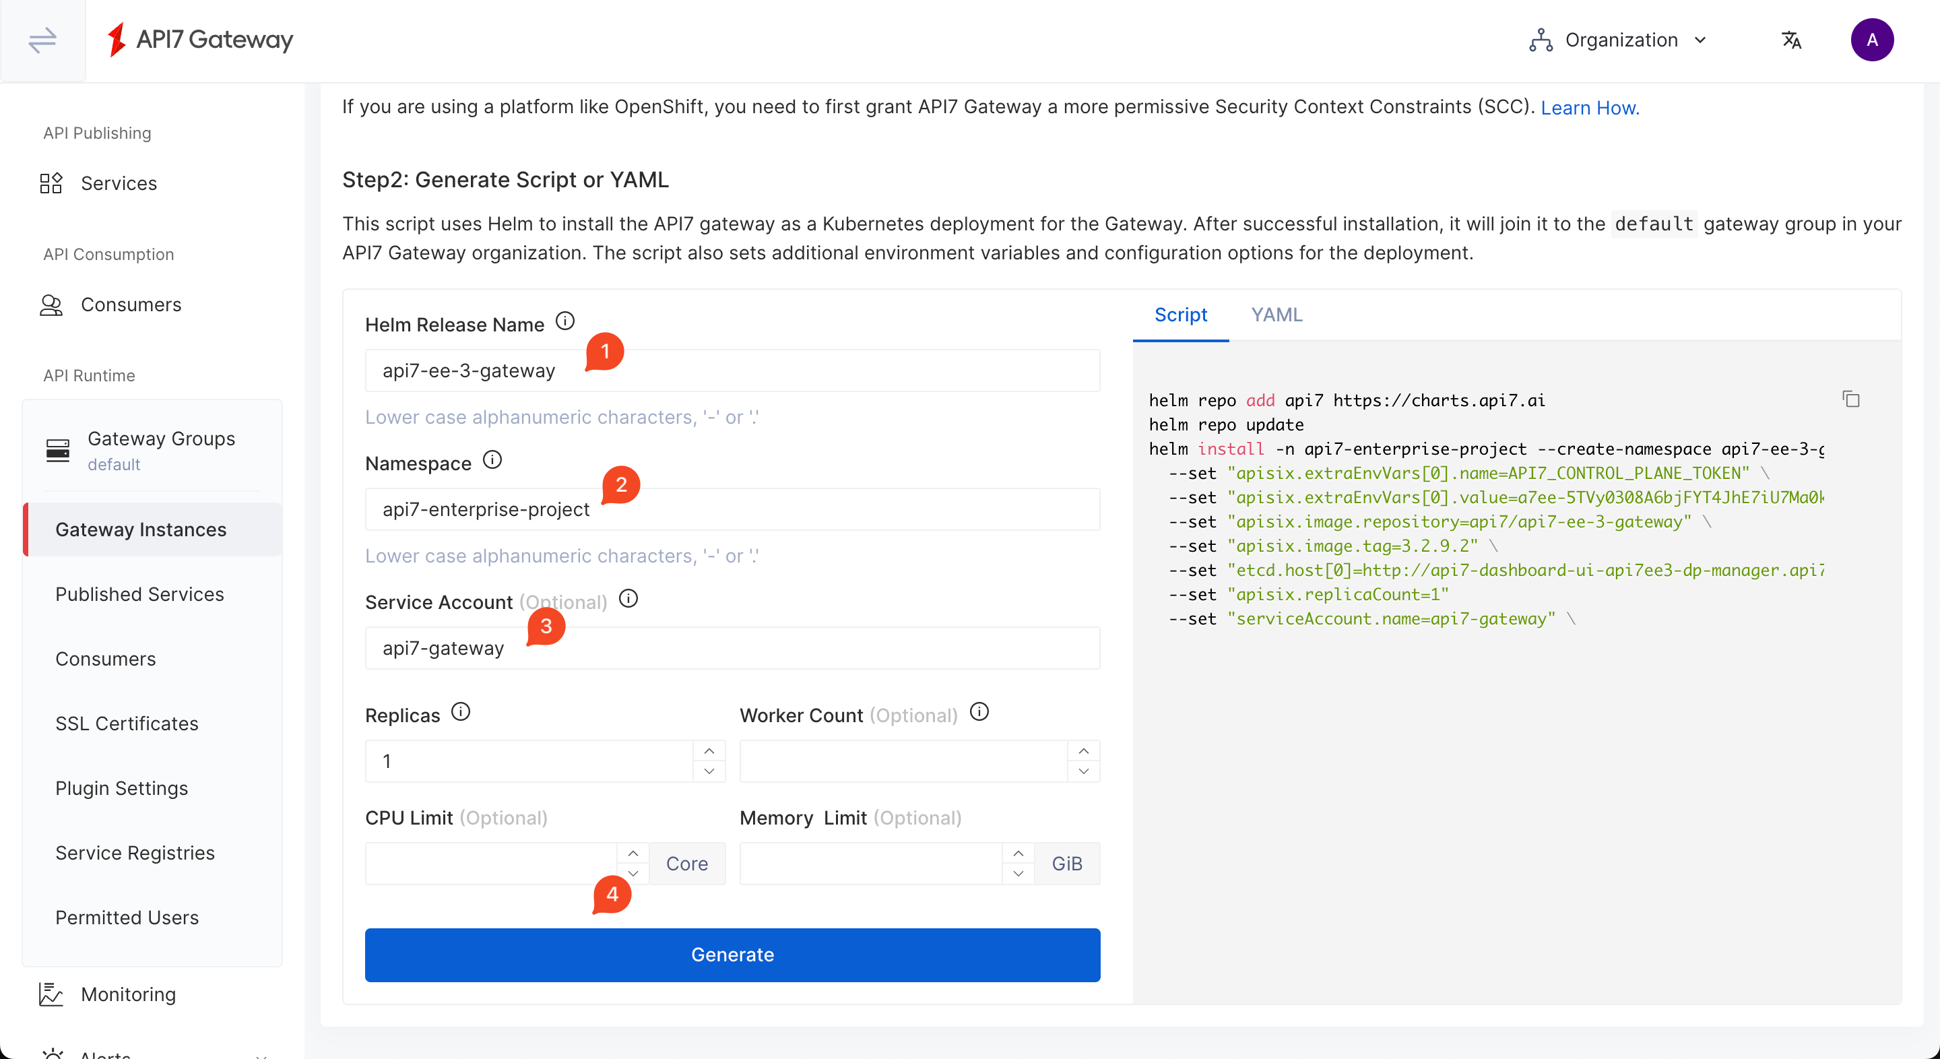1940x1059 pixels.
Task: Increase Replicas with up arrow
Action: click(709, 751)
